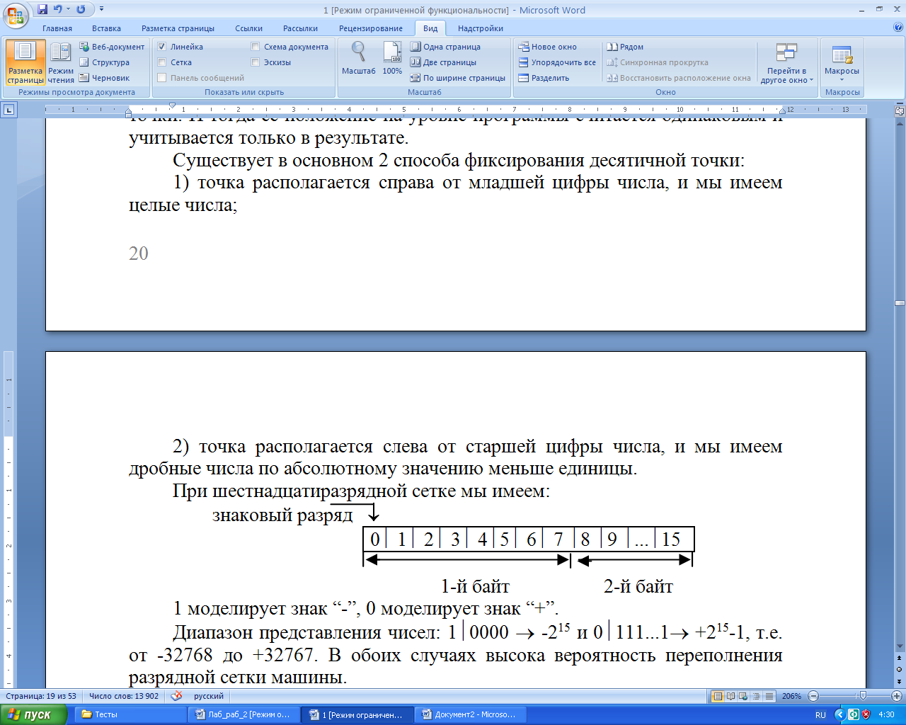Open the Ссылки ribbon tab
906x725 pixels.
(x=248, y=28)
